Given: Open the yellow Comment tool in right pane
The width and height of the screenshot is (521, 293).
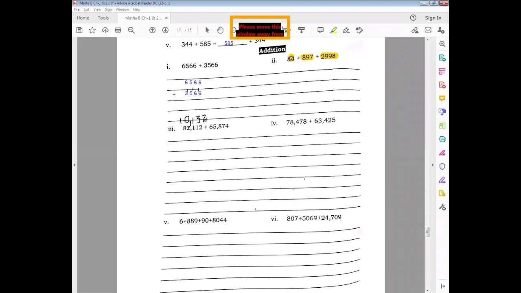Looking at the screenshot, I should (x=442, y=98).
